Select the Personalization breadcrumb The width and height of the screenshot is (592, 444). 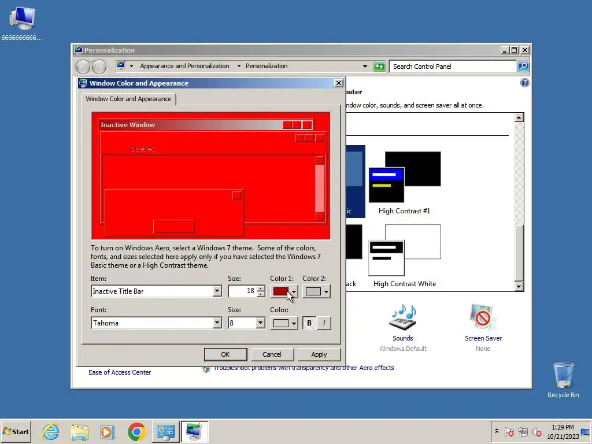pos(267,66)
